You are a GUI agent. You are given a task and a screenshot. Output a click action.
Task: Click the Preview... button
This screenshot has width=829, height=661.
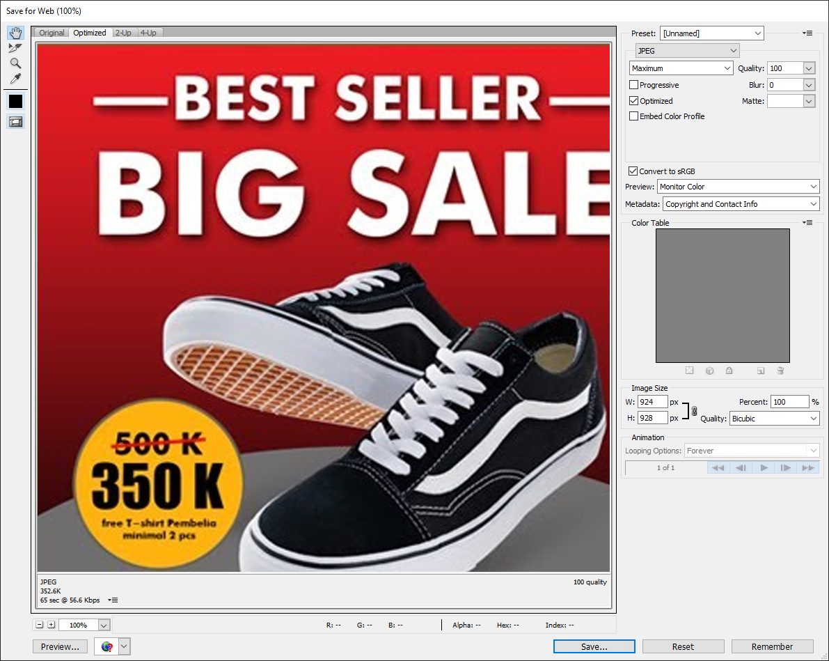pyautogui.click(x=61, y=646)
